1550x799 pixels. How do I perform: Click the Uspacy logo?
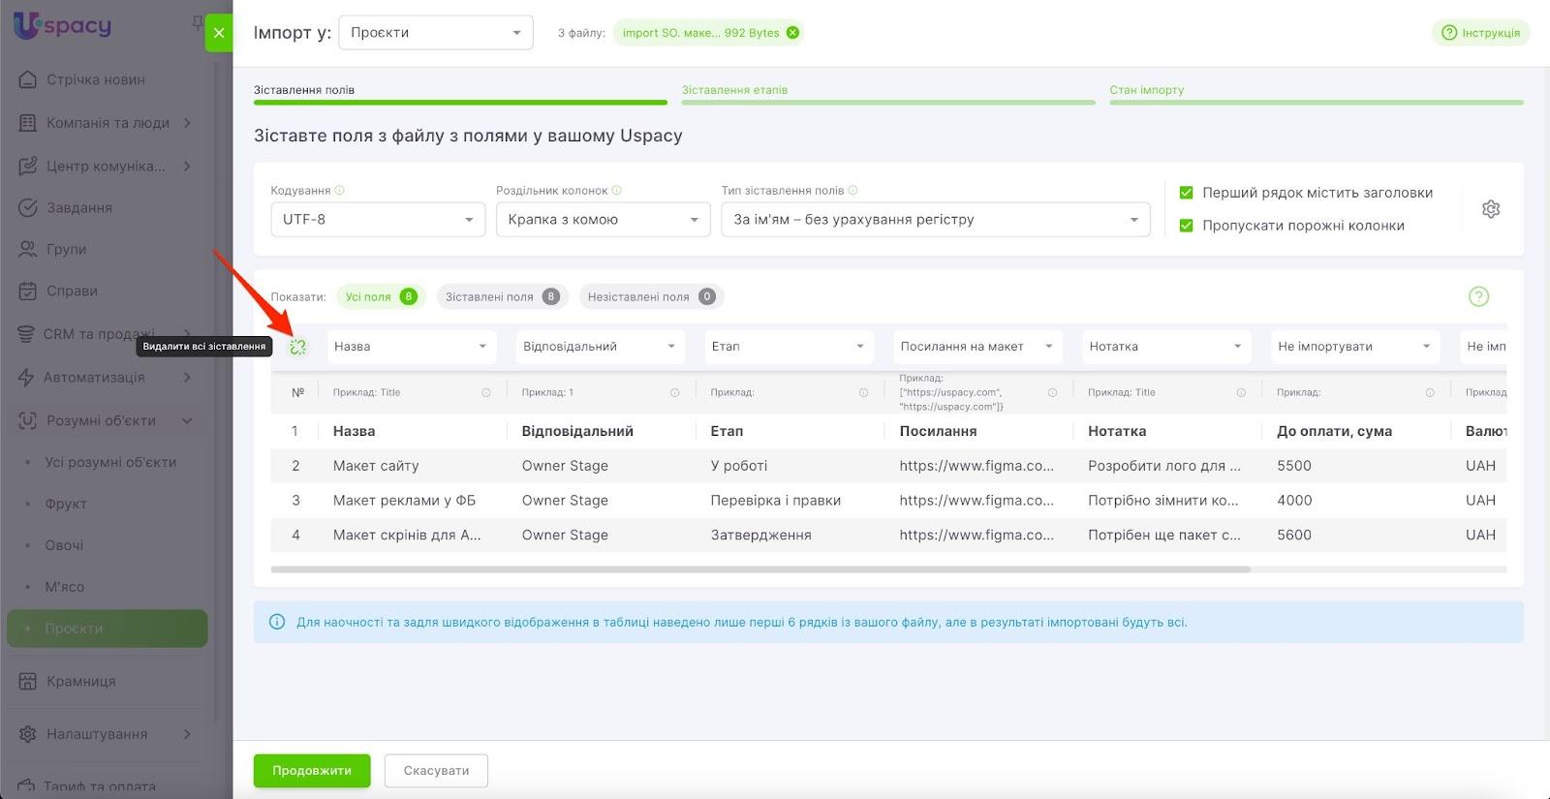(x=63, y=26)
